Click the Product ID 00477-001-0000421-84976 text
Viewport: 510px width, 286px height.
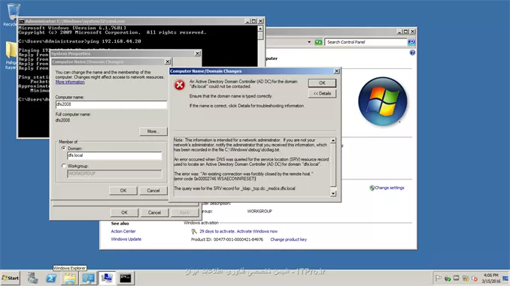coord(227,239)
